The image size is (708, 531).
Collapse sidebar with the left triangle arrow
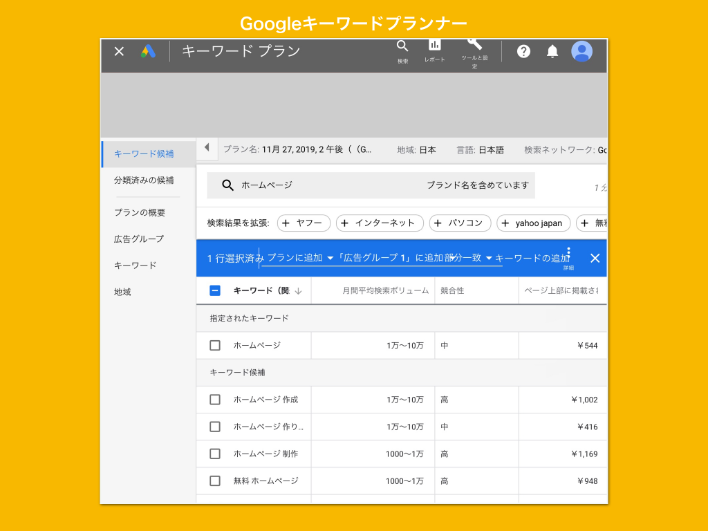point(207,147)
